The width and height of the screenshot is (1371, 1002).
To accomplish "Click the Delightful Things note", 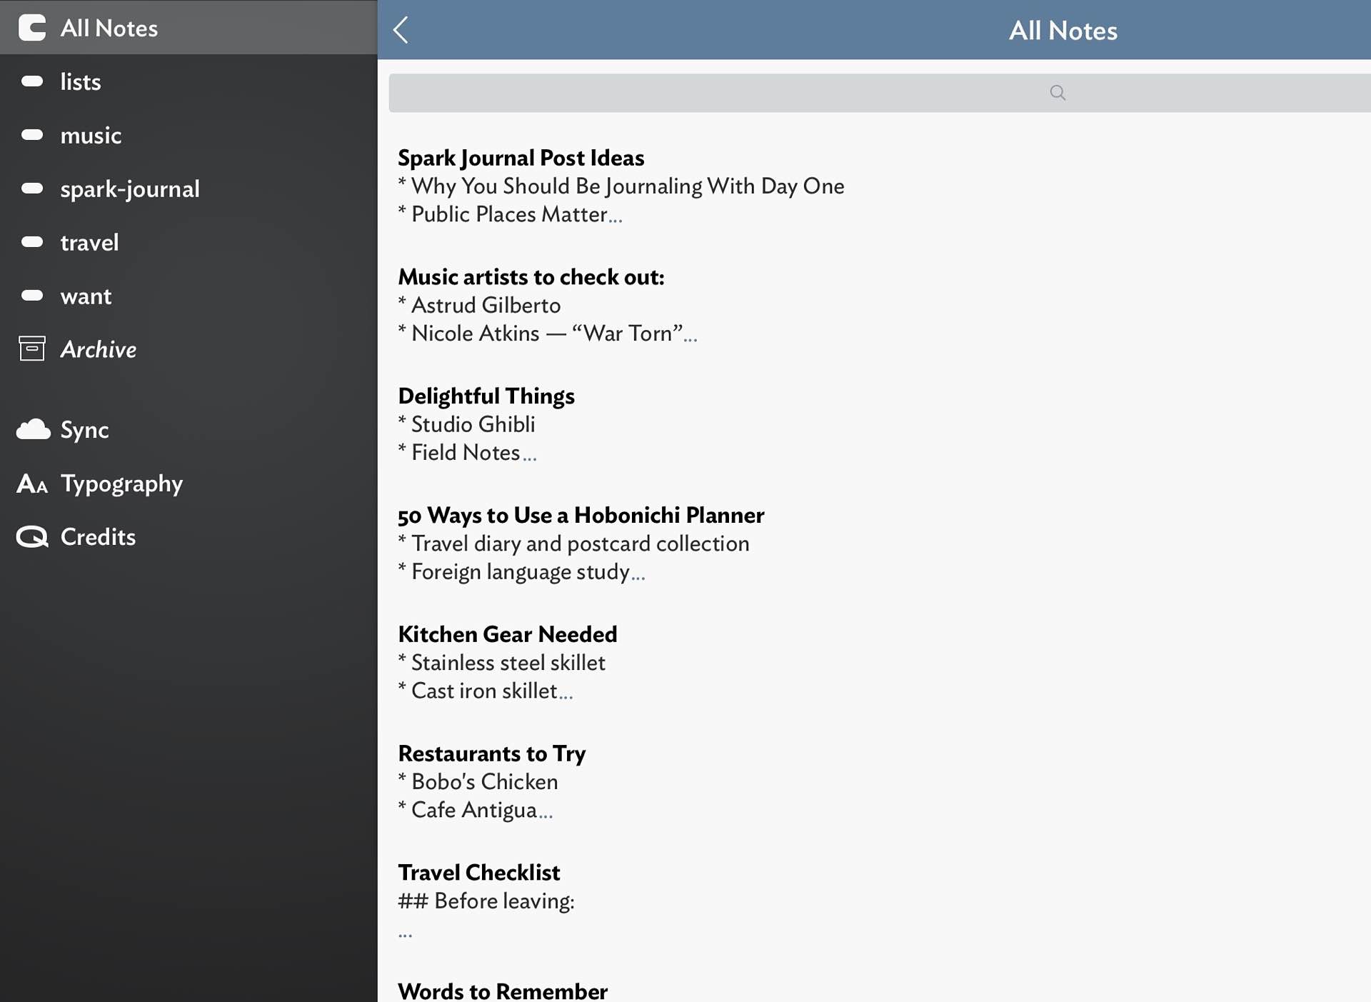I will (x=486, y=396).
